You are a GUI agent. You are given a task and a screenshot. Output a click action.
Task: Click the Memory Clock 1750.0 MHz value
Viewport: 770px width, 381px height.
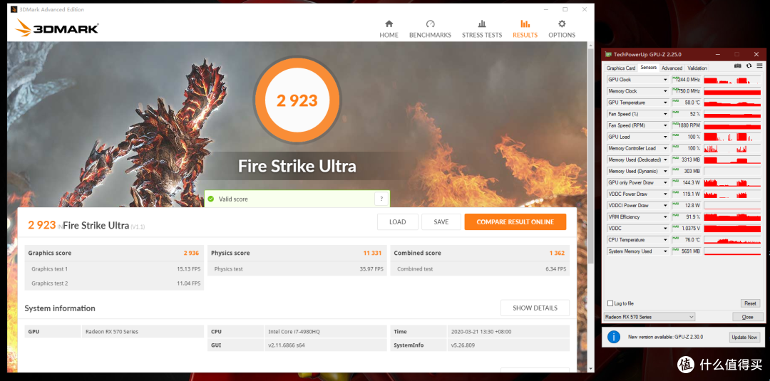687,91
